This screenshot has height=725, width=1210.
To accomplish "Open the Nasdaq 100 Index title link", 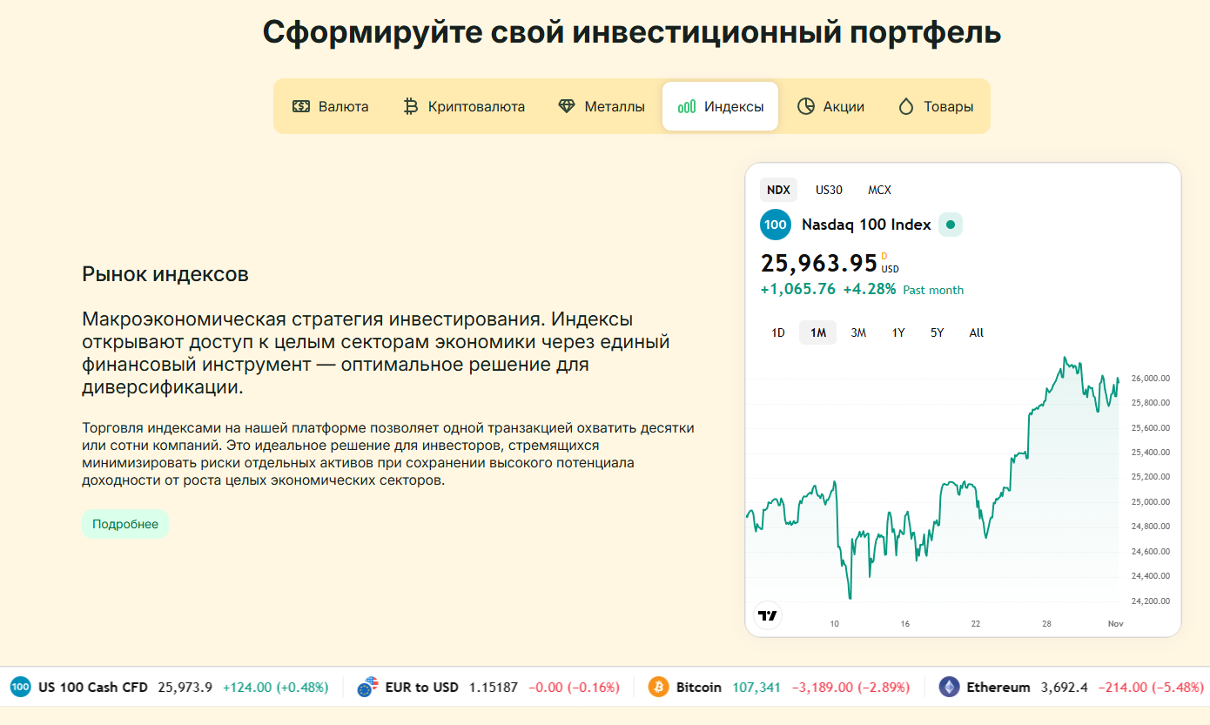I will click(866, 225).
